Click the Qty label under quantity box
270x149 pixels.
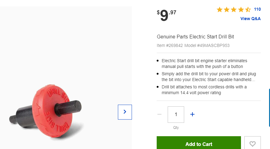coord(176,127)
